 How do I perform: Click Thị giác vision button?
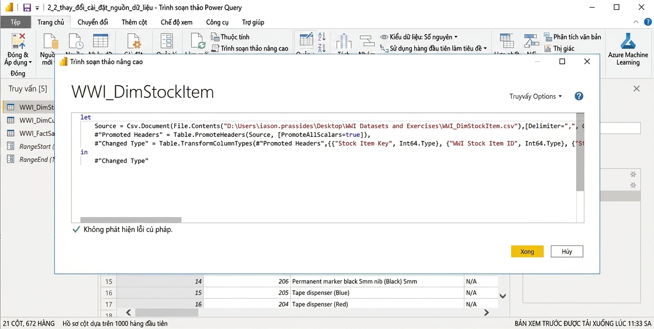tap(559, 48)
